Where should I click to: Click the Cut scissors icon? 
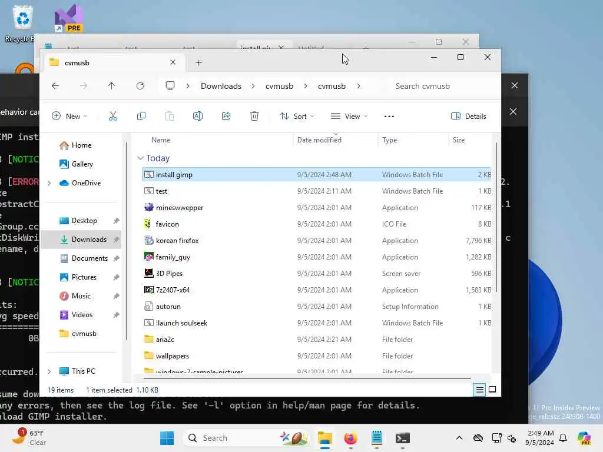coord(112,116)
